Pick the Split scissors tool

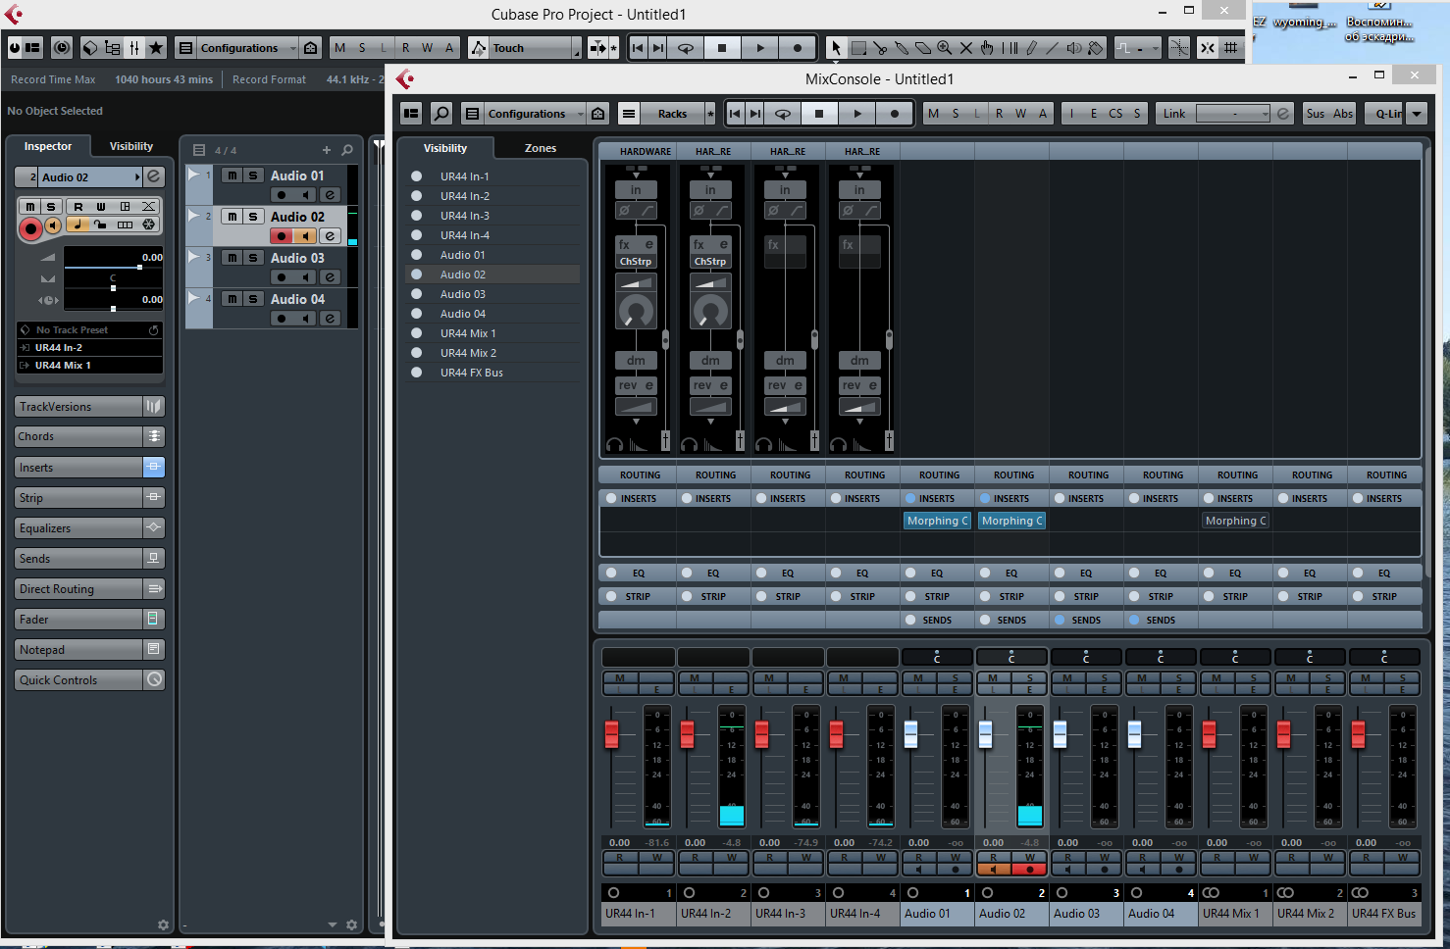tap(880, 48)
